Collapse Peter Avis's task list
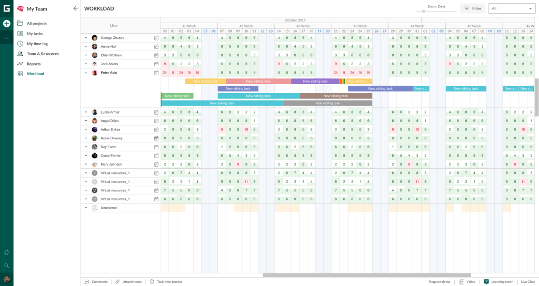 86,73
